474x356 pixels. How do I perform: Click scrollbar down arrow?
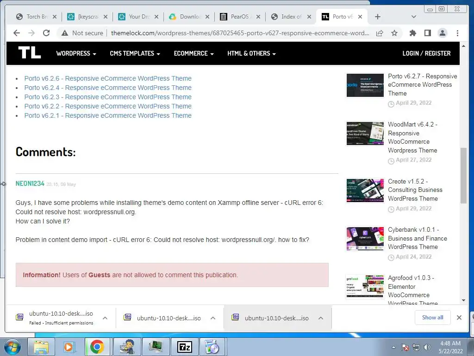tap(463, 300)
